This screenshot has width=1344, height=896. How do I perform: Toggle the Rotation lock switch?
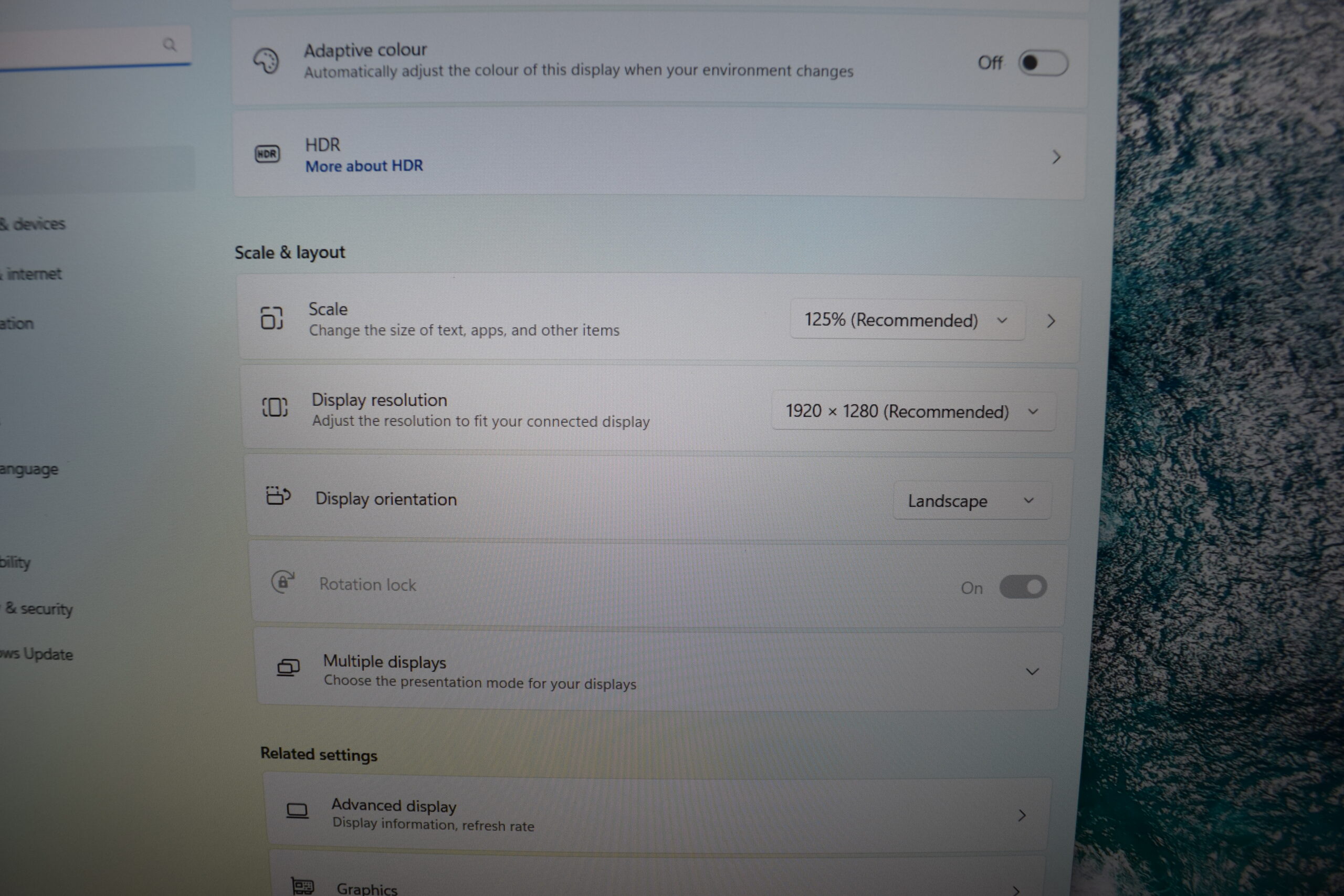1023,587
